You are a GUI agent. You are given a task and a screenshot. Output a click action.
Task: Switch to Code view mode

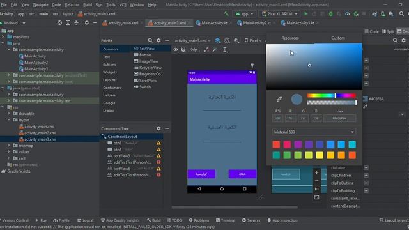click(371, 31)
